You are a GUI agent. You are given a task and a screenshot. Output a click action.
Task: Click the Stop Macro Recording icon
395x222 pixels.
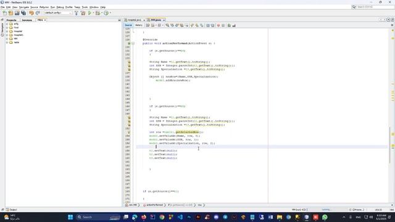coord(223,25)
